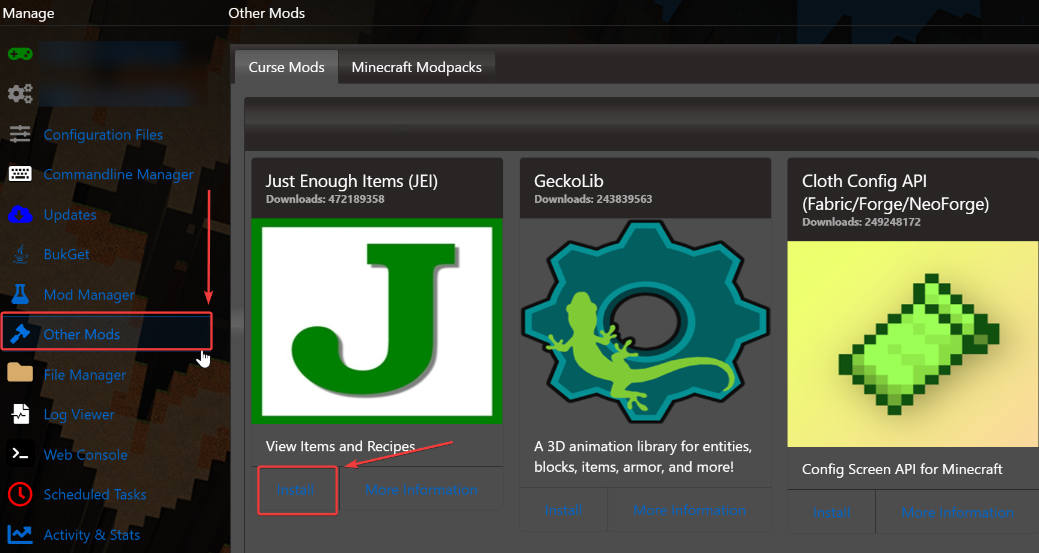Viewport: 1039px width, 553px height.
Task: Open Configuration Files link
Action: [103, 135]
